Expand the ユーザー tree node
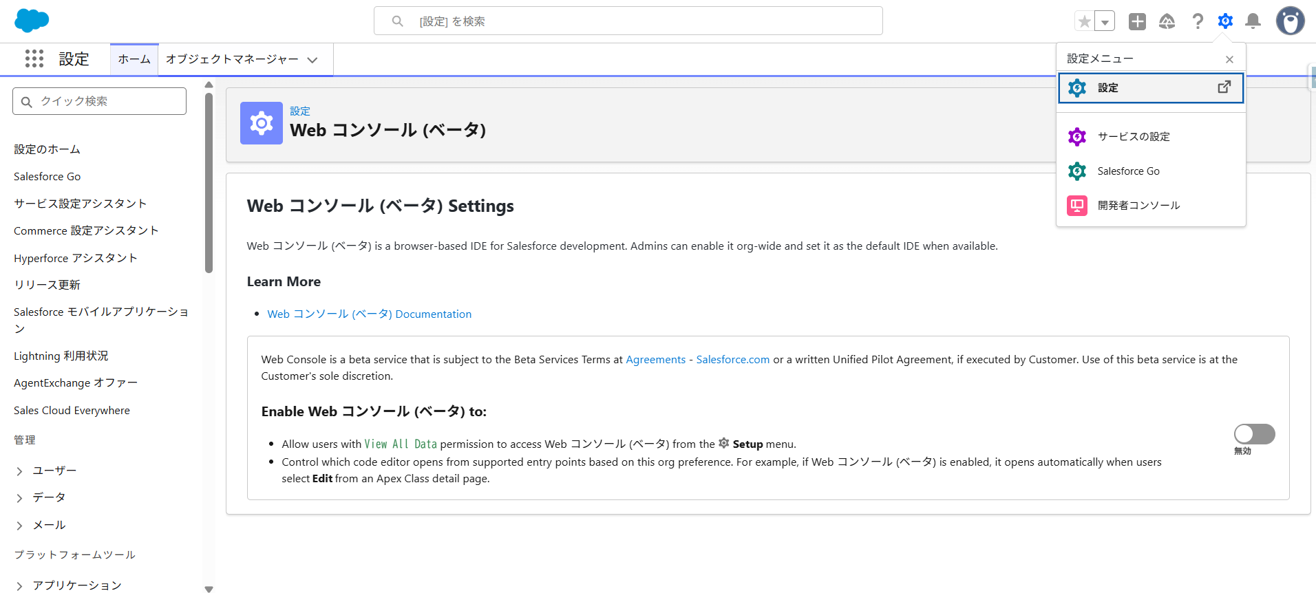 click(x=19, y=471)
